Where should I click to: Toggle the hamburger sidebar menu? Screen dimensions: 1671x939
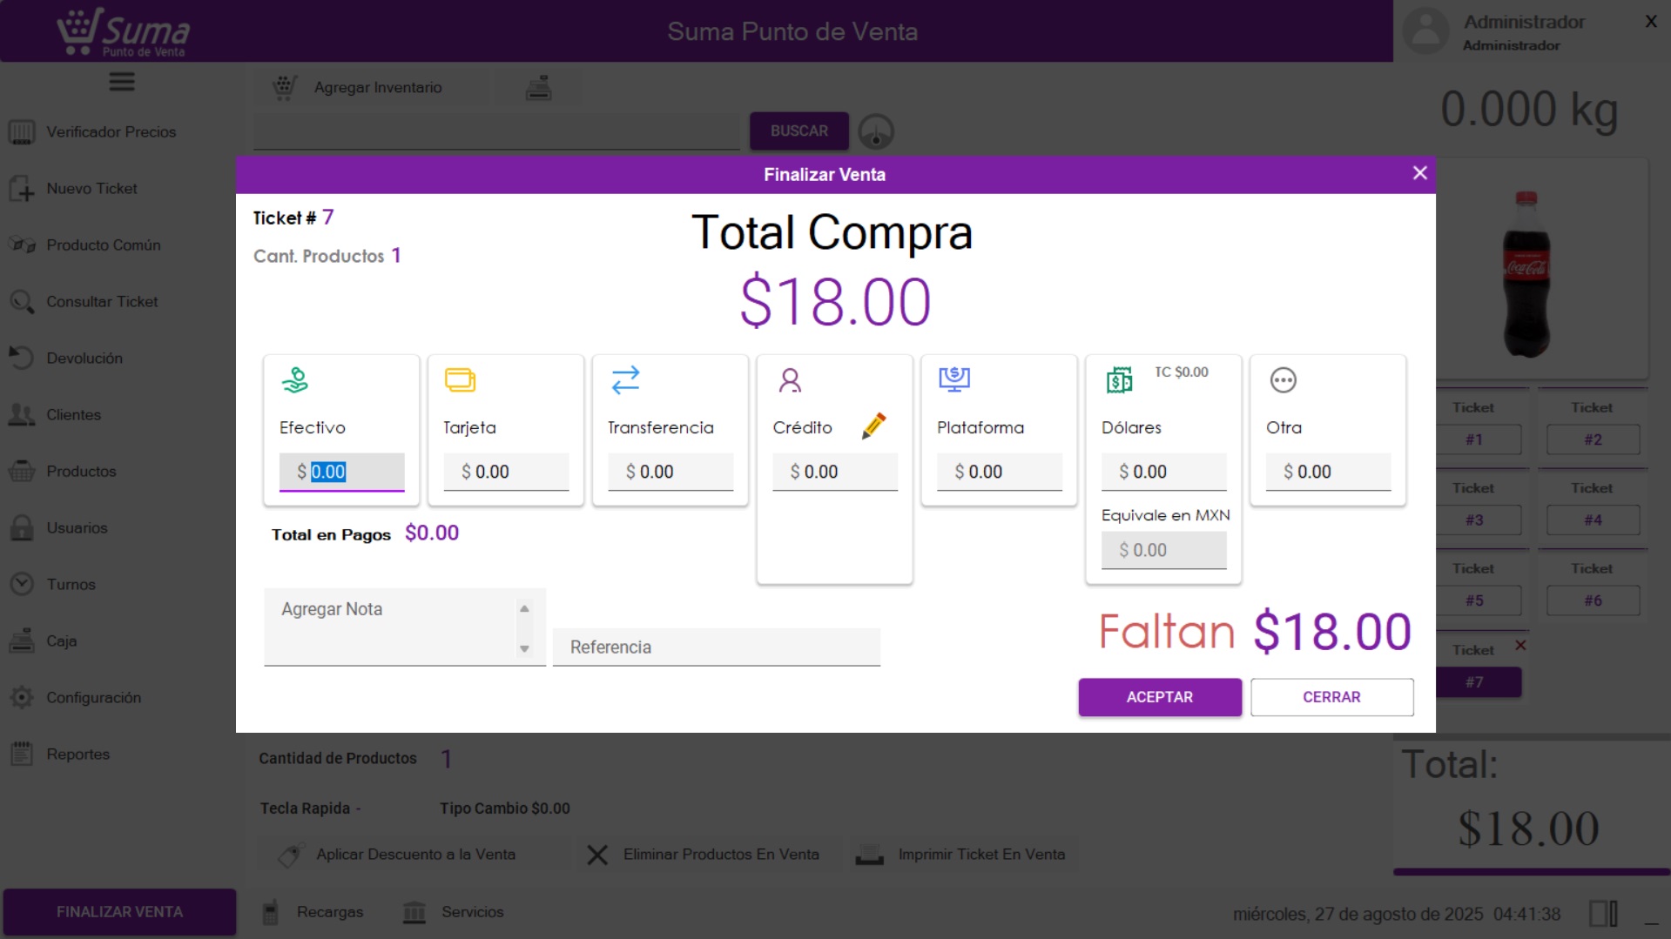[x=122, y=82]
